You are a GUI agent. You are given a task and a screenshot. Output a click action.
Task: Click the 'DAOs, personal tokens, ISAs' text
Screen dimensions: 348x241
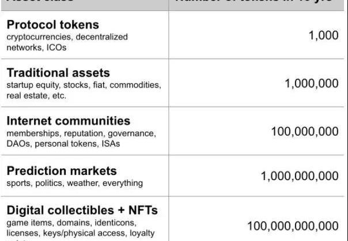(63, 144)
